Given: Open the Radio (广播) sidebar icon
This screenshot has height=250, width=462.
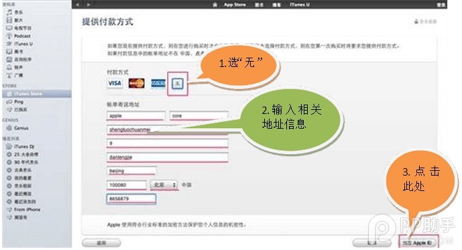Looking at the screenshot, I should (x=9, y=75).
